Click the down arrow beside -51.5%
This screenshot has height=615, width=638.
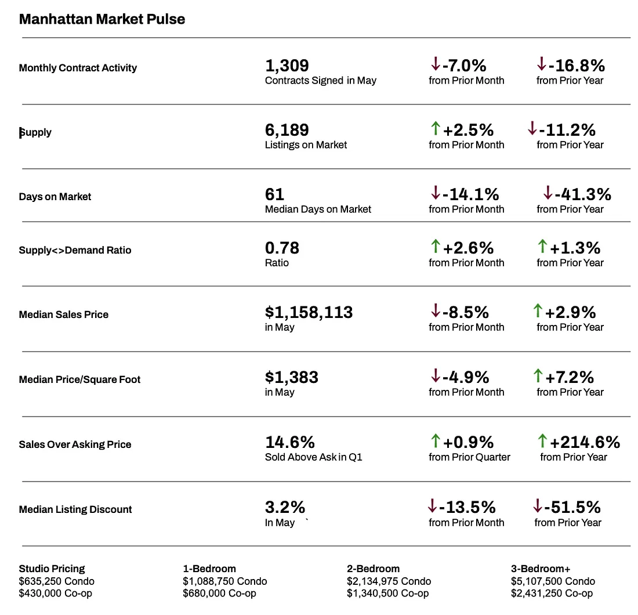coord(538,506)
